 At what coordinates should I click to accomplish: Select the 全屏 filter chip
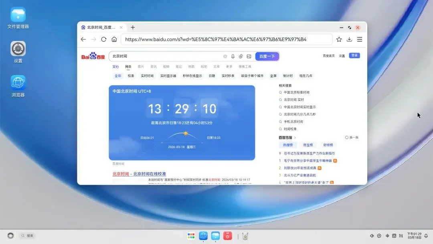pyautogui.click(x=273, y=76)
